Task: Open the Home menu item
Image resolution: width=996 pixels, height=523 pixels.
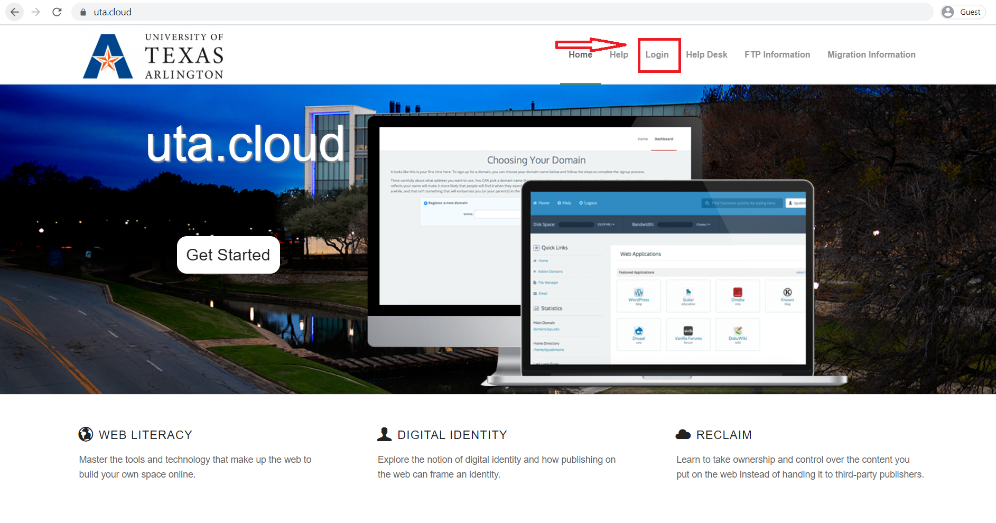Action: (580, 55)
